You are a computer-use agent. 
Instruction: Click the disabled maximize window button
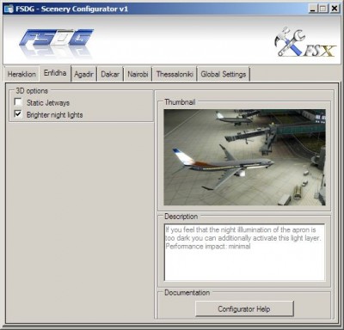point(323,9)
